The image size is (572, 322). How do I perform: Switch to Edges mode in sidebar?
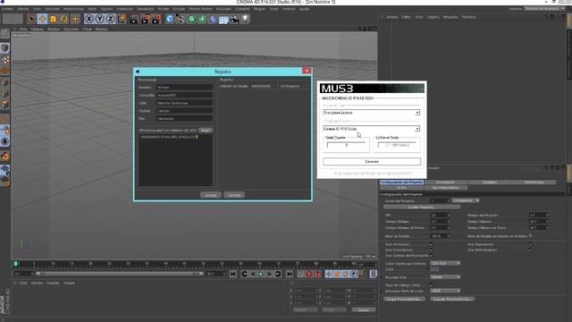[x=4, y=93]
